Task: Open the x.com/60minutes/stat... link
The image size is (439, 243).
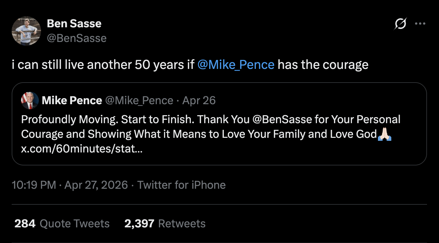Action: click(x=82, y=148)
